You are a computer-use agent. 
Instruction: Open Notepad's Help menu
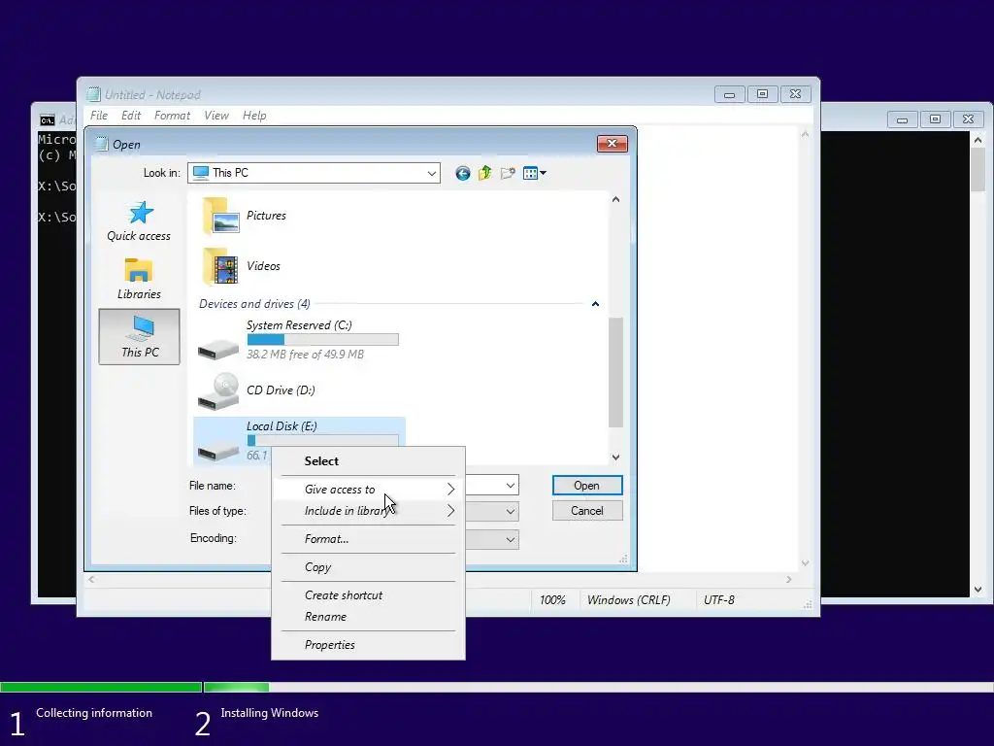pos(254,116)
